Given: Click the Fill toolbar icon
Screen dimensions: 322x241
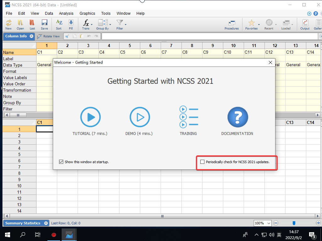Looking at the screenshot, I should [x=71, y=24].
